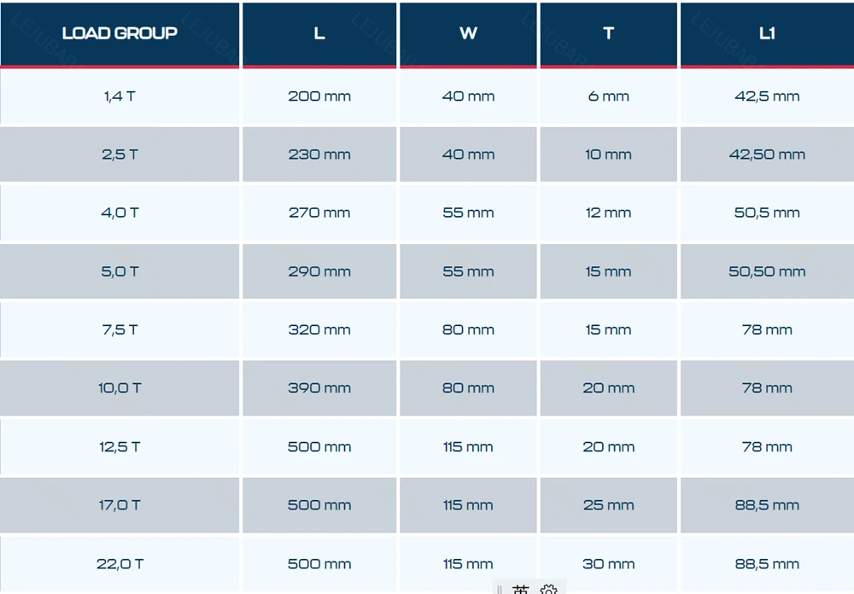Open IME toolbar settings gear
854x594 pixels.
[548, 590]
